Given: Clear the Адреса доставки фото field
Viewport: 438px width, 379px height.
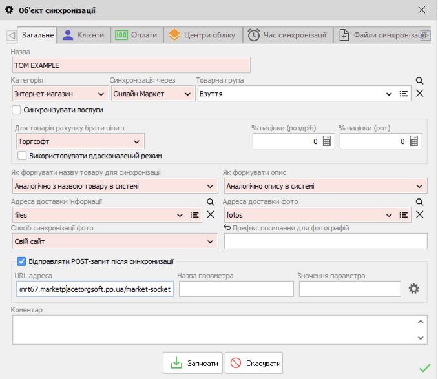Looking at the screenshot, I should point(419,215).
